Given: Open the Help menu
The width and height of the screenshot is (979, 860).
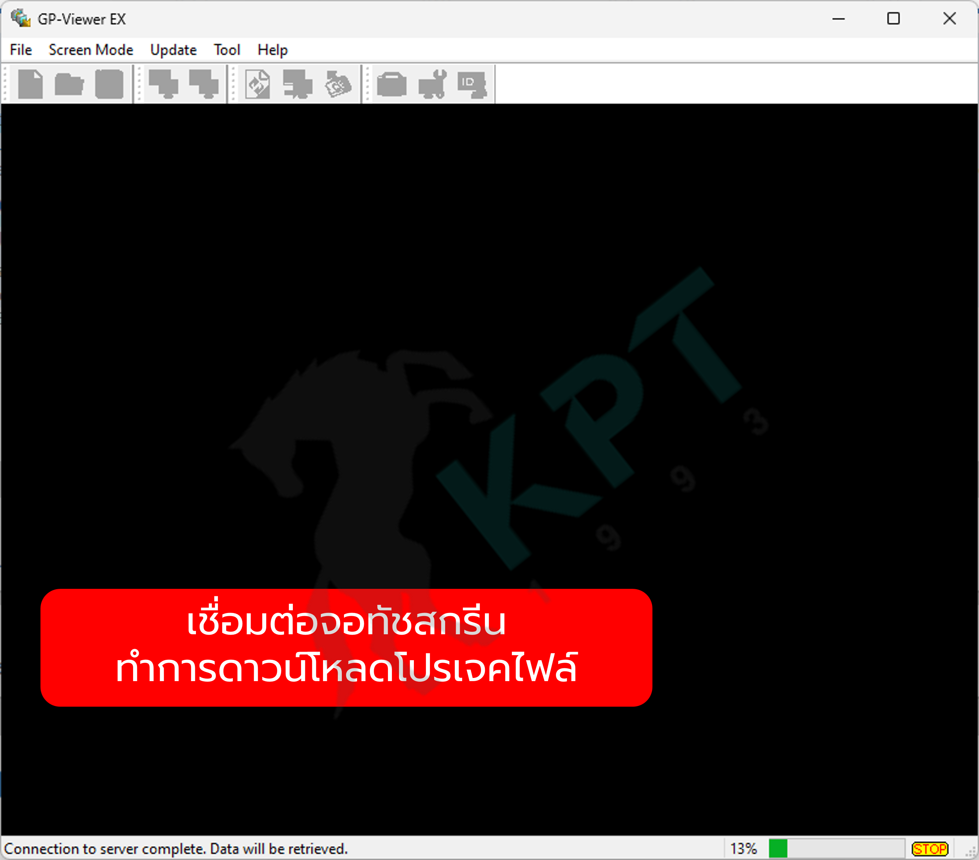Looking at the screenshot, I should 273,50.
